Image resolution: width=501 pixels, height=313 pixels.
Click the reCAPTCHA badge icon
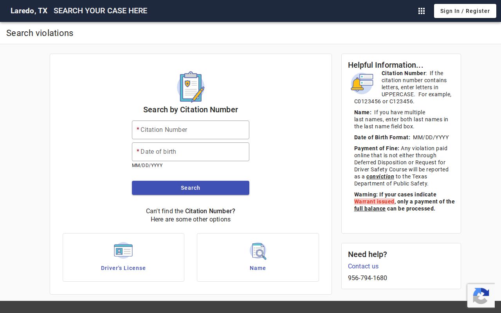pos(481,296)
